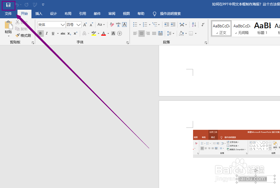280x188 pixels.
Task: Switch to the 视图 tab
Action: pyautogui.click(x=126, y=14)
